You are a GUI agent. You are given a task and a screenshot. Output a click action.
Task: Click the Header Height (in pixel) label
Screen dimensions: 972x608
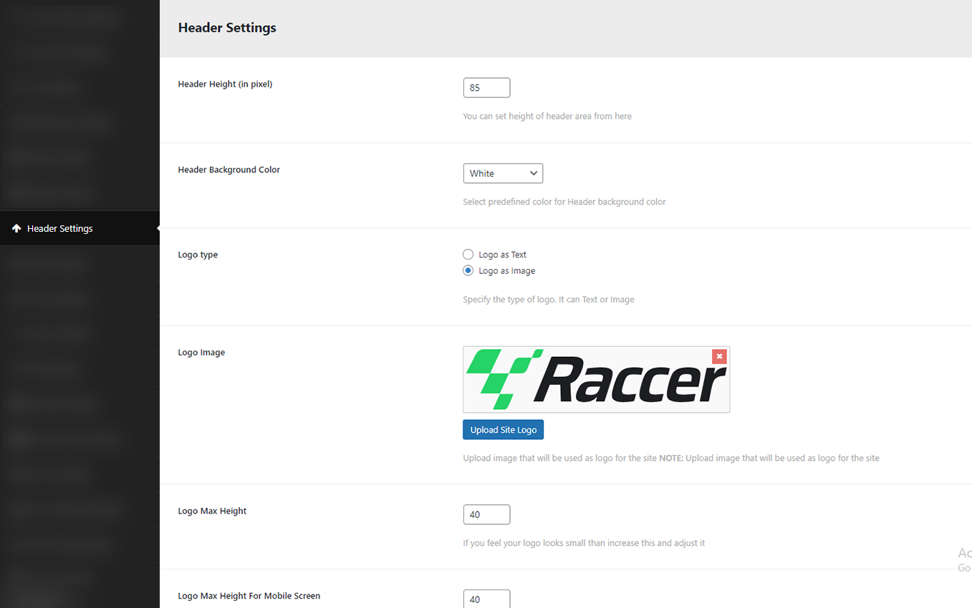tap(225, 84)
